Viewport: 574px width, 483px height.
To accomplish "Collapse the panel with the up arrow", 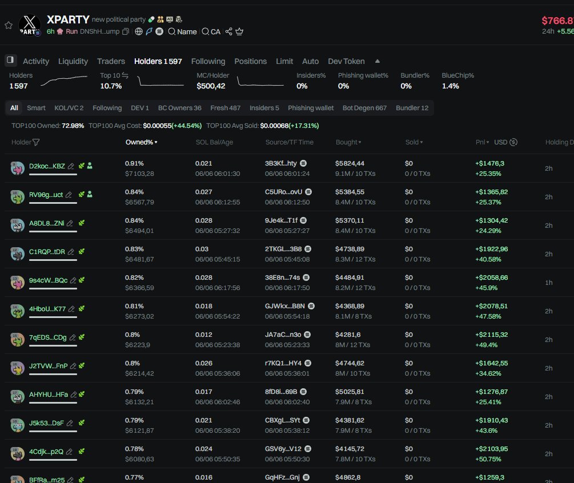I will coord(378,61).
